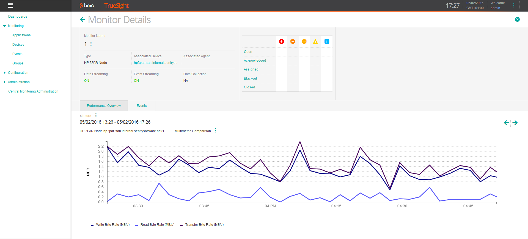Image resolution: width=528 pixels, height=239 pixels.
Task: Click the HP 3PAR Node type value
Action: point(95,63)
